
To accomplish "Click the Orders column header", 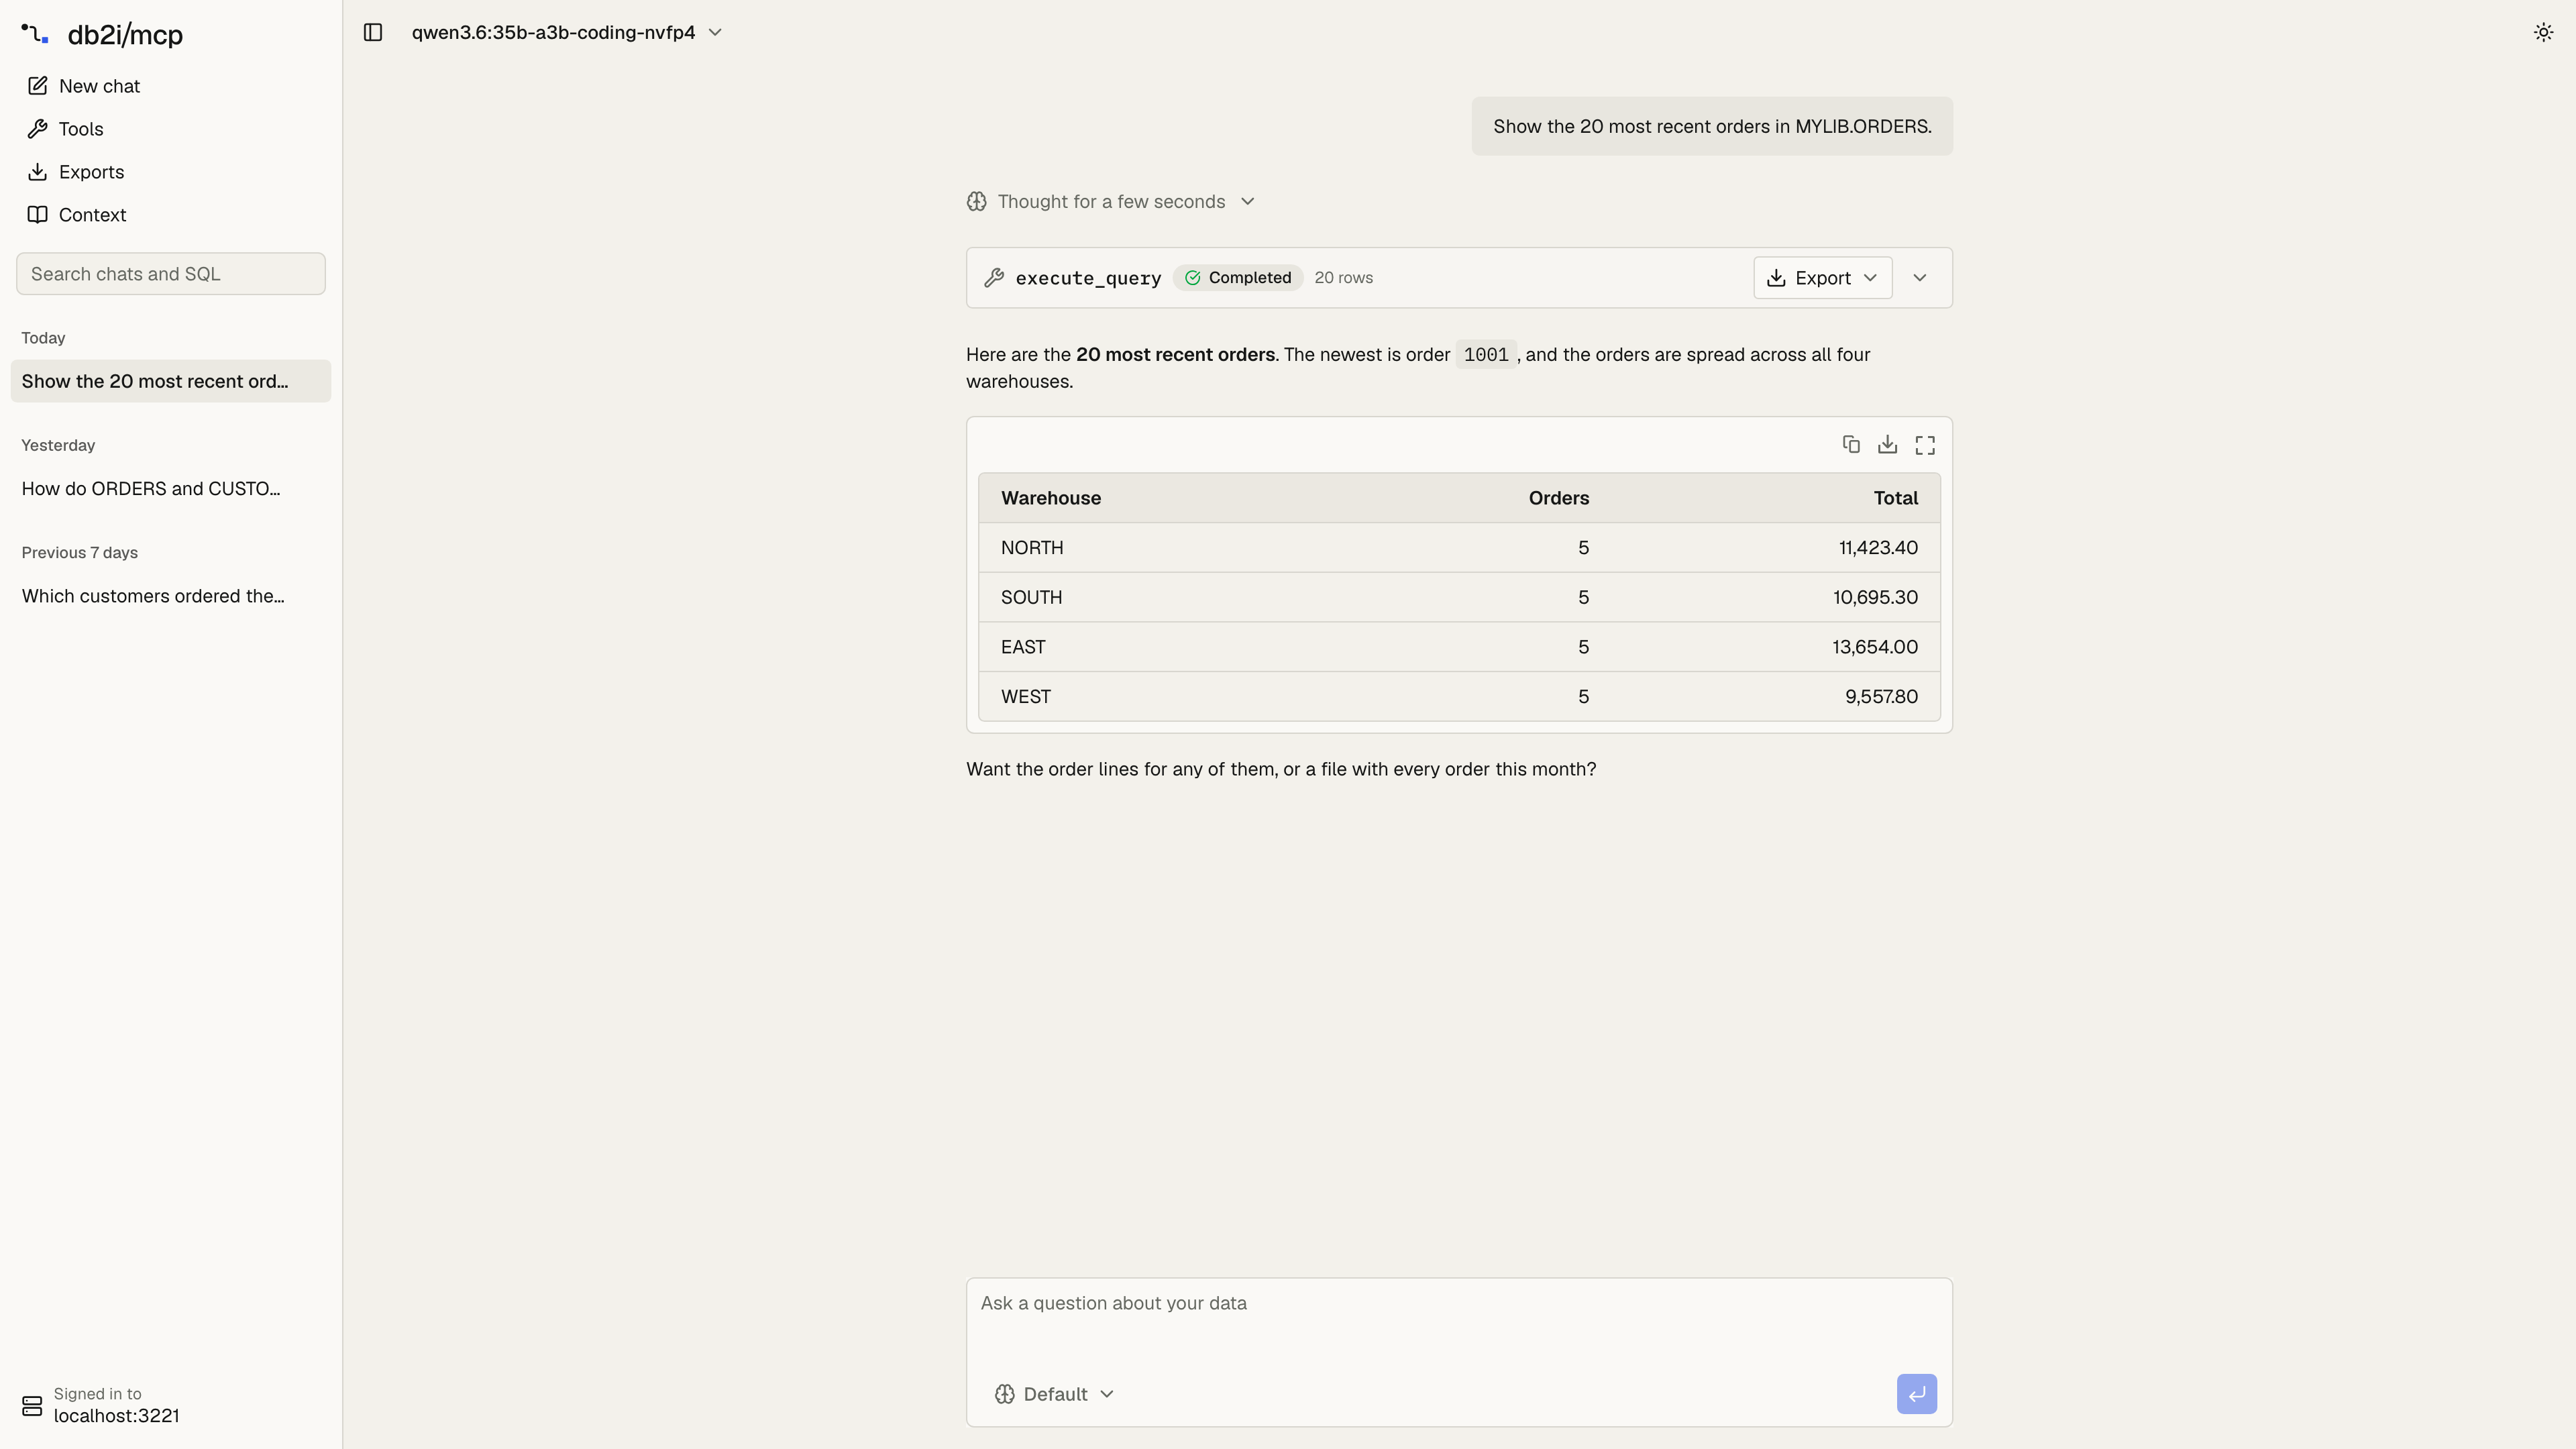I will click(1558, 498).
